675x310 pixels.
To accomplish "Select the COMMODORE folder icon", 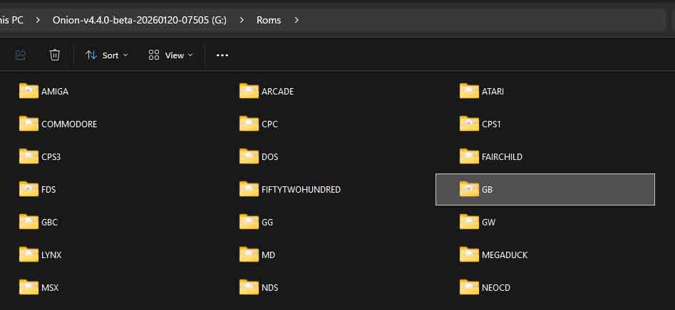I will click(x=29, y=124).
